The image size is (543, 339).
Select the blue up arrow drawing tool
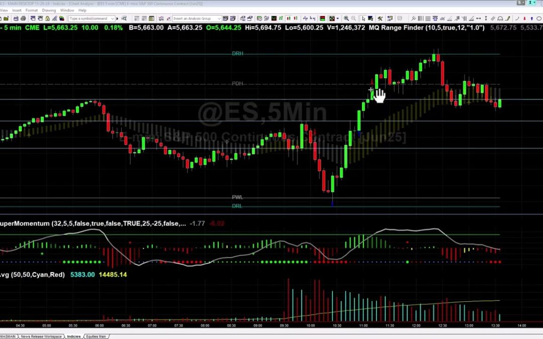point(532,19)
